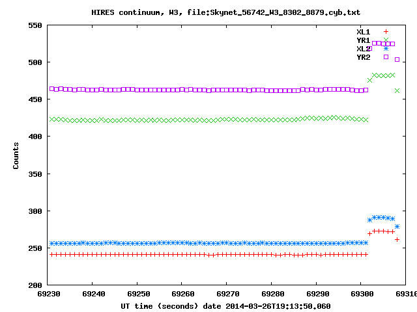
Task: Click the 69250 x-axis tick label
Action: click(139, 294)
